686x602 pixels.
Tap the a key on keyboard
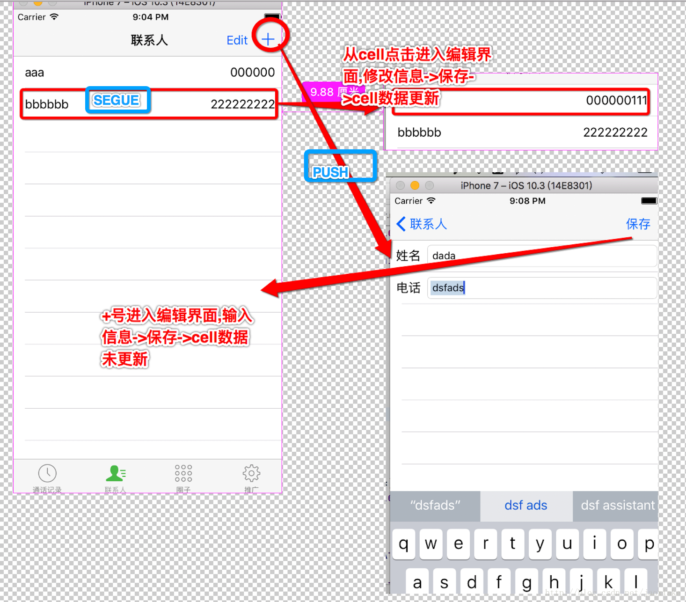(x=417, y=581)
